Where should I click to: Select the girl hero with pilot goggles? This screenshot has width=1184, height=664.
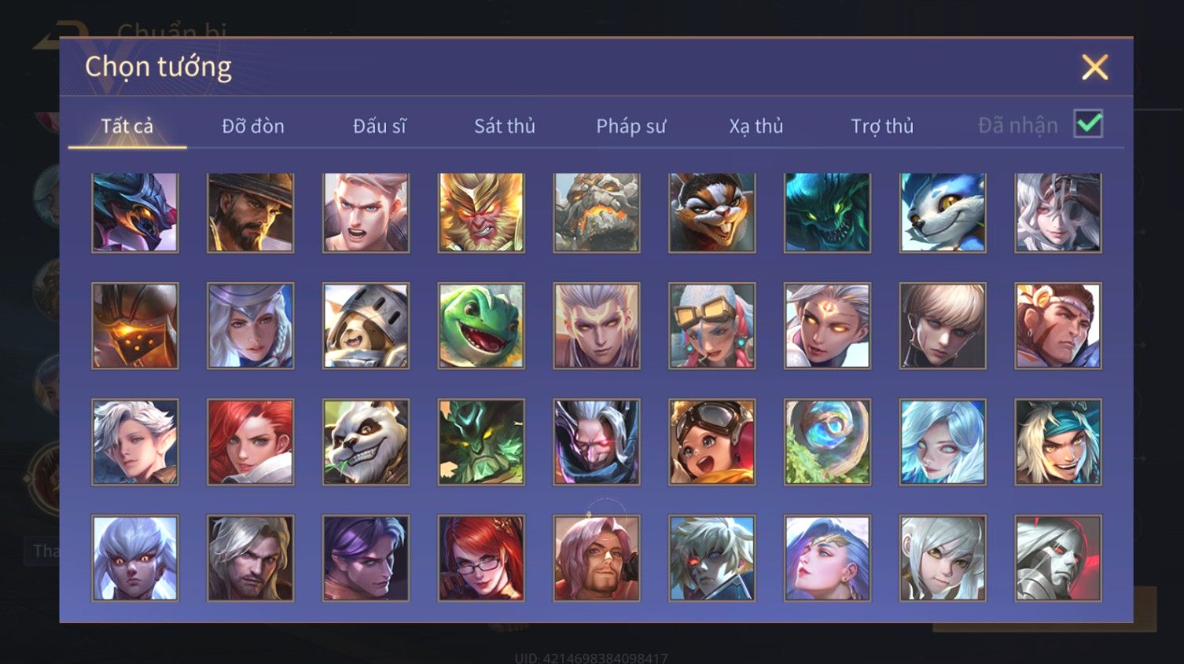tap(712, 442)
